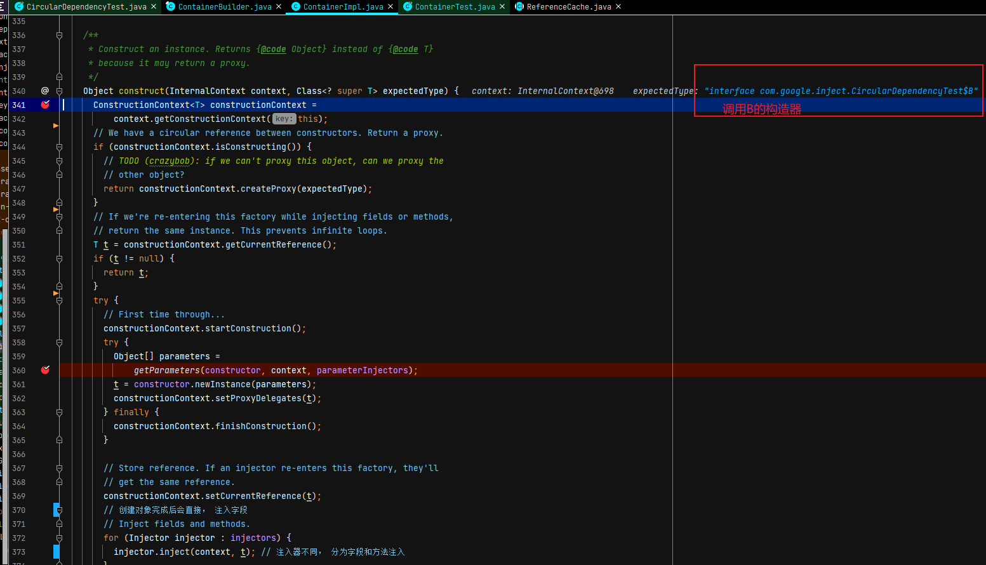Click 'injector.inject' call on line 373
The width and height of the screenshot is (986, 565).
[152, 552]
